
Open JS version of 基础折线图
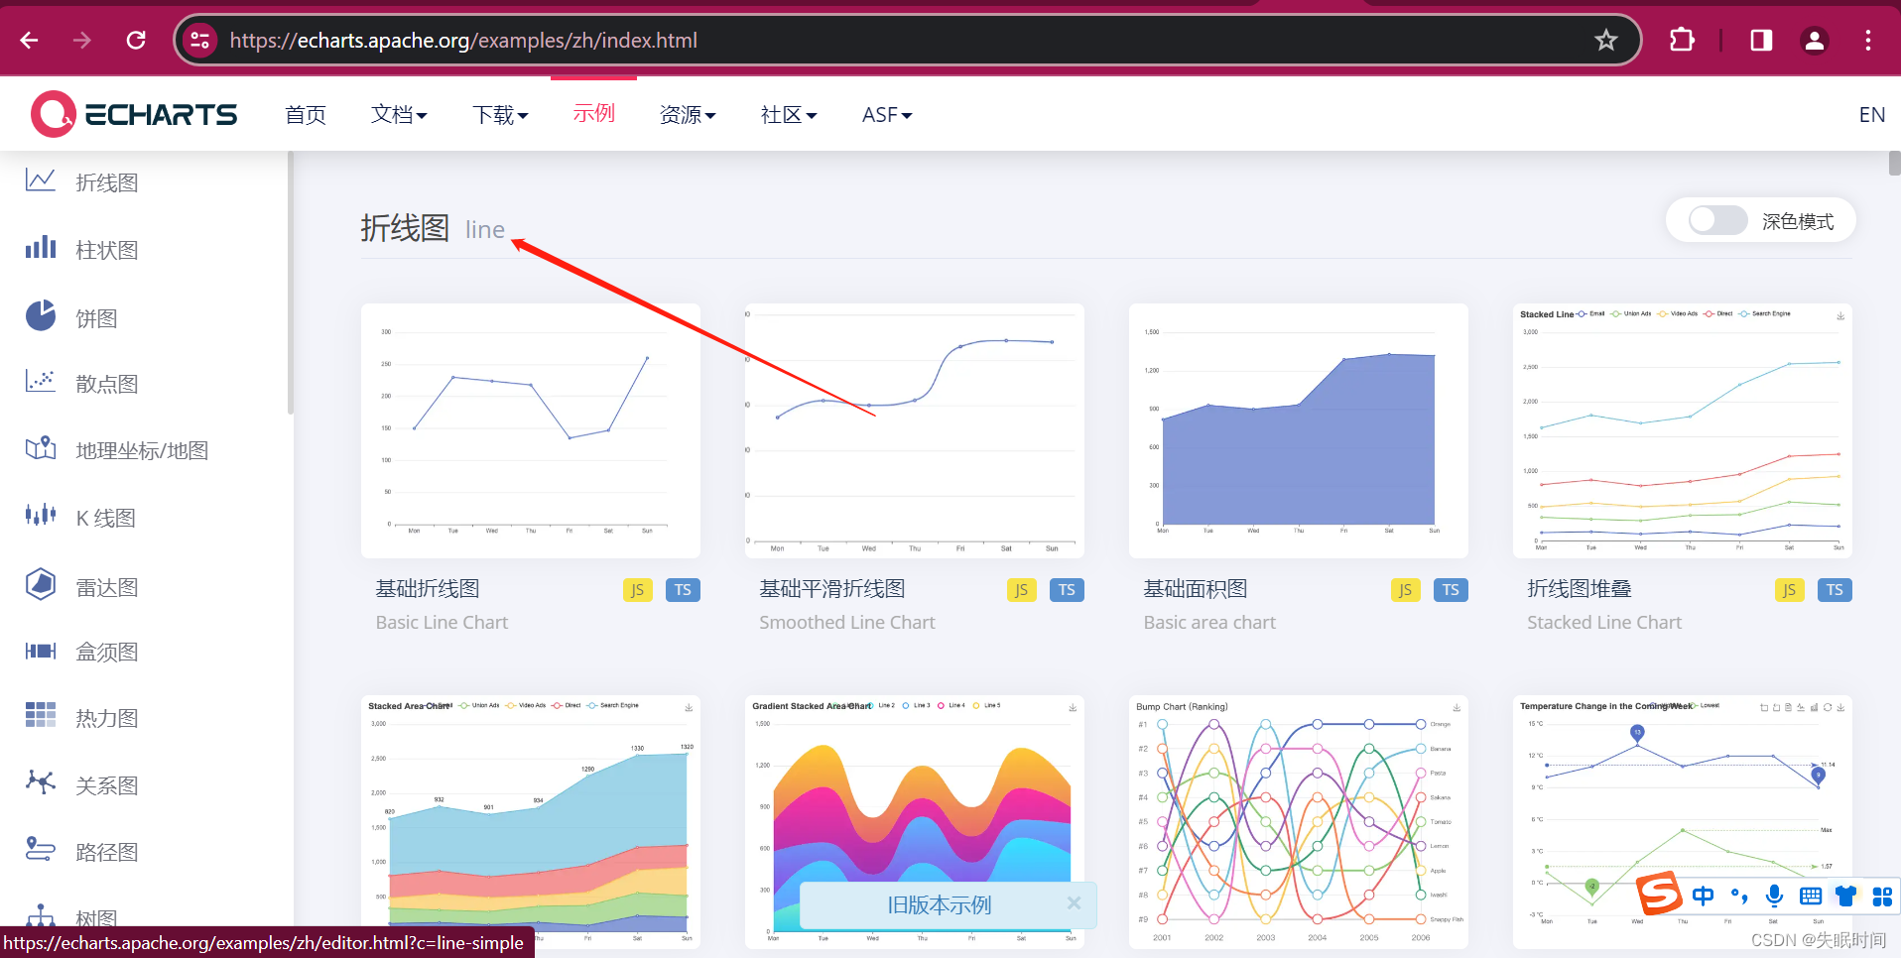coord(637,590)
